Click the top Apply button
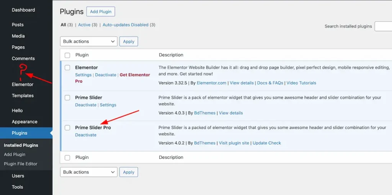 [x=129, y=41]
